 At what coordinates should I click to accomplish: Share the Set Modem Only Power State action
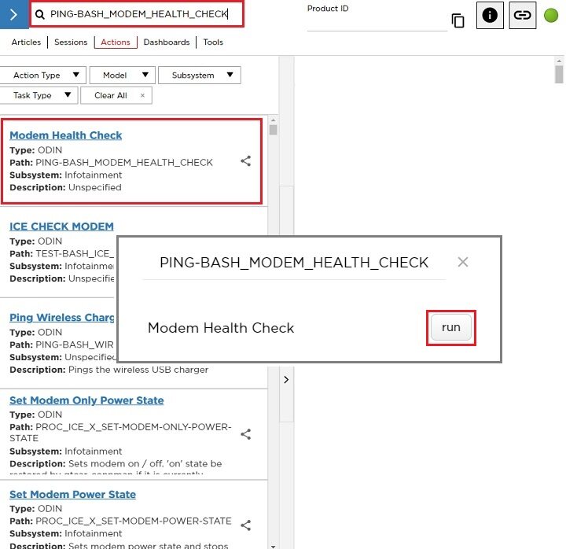245,433
